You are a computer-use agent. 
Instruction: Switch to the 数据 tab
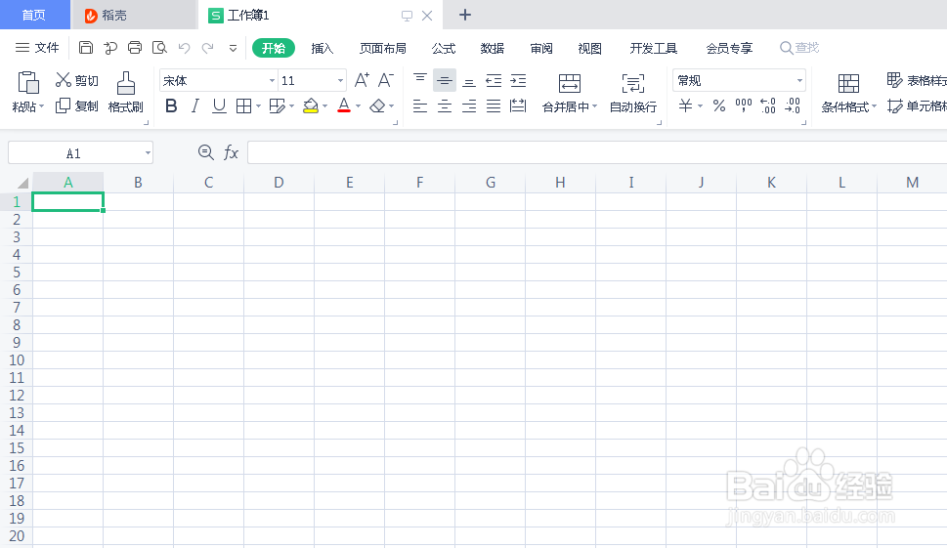pyautogui.click(x=493, y=48)
